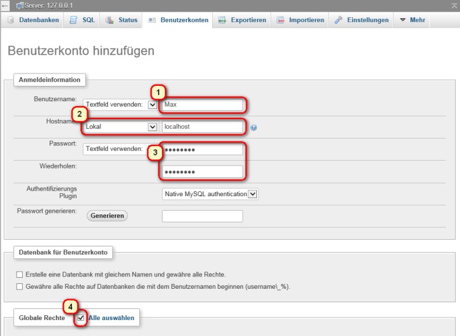Click the Benutzername field containing Max
Screen dimensions: 460x336
pos(202,105)
